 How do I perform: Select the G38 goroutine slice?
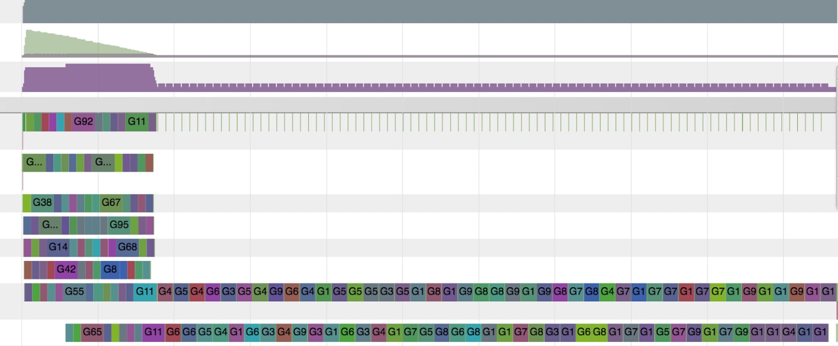click(x=42, y=203)
